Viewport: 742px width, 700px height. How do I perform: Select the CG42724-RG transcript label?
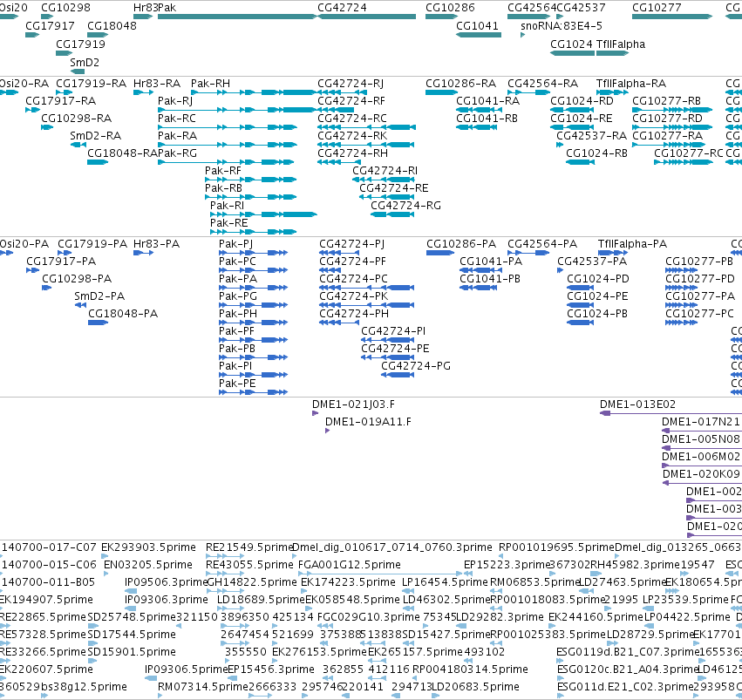point(405,207)
